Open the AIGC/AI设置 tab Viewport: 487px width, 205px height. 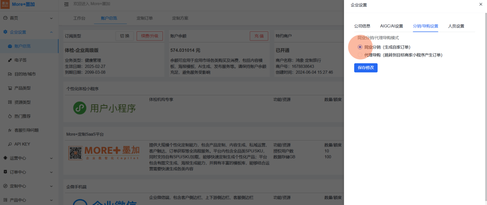(391, 26)
